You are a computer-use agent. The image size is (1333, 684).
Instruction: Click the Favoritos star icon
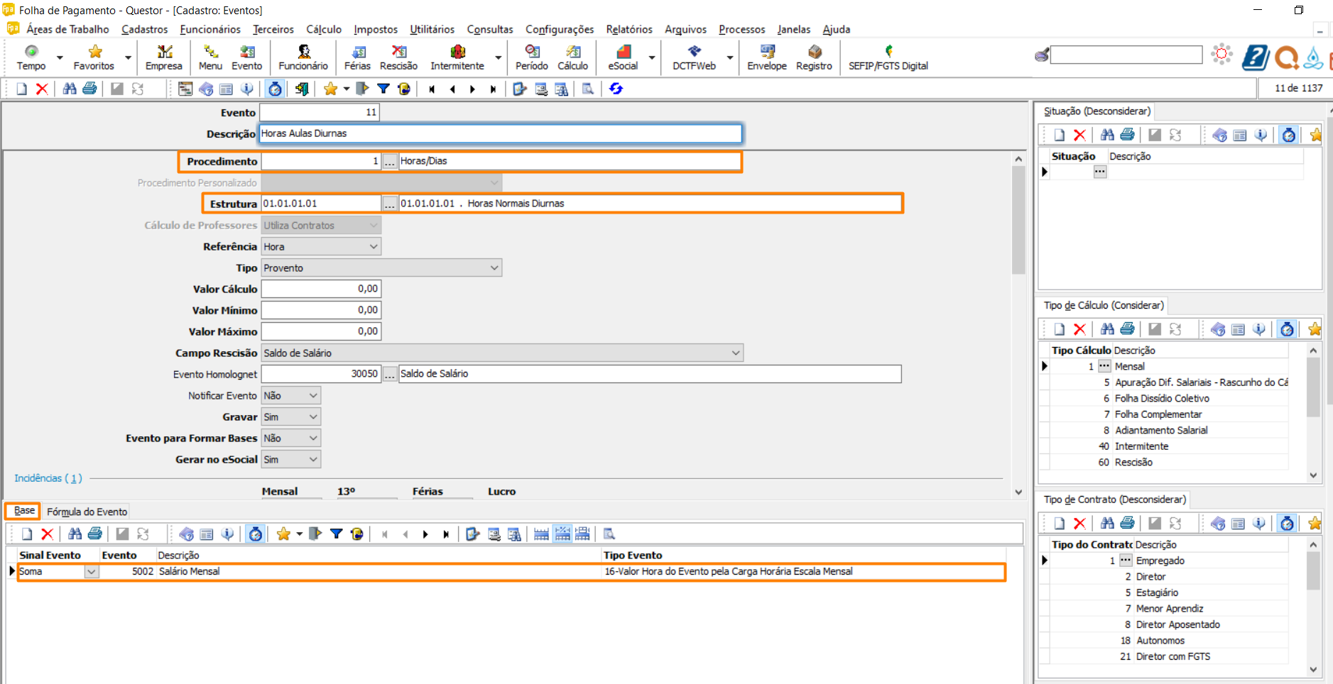tap(94, 57)
